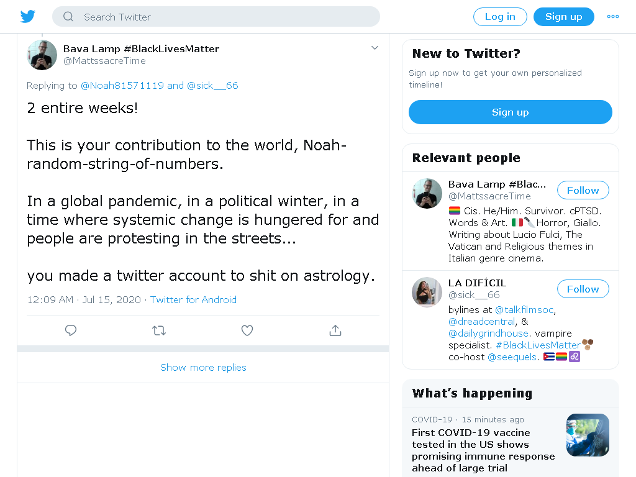Reply to the tweet via comment icon
Image resolution: width=636 pixels, height=477 pixels.
point(71,330)
